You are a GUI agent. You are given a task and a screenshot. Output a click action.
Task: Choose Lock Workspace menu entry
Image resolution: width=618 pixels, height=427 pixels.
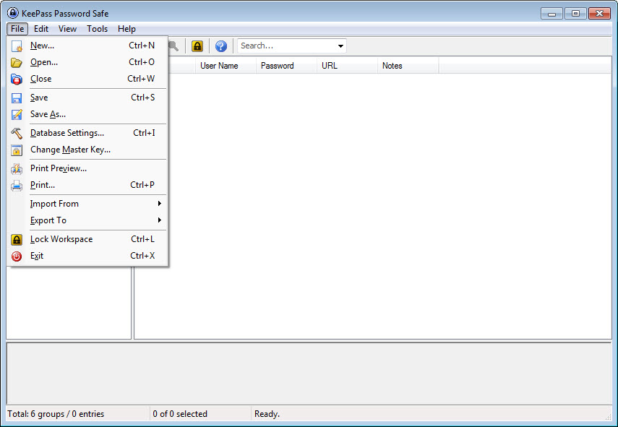point(87,239)
